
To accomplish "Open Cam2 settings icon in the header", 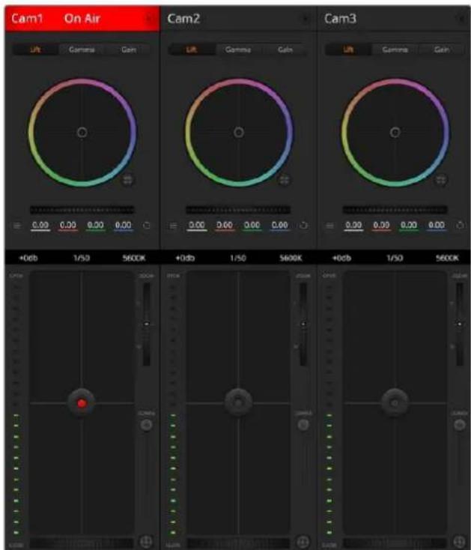I will (306, 19).
